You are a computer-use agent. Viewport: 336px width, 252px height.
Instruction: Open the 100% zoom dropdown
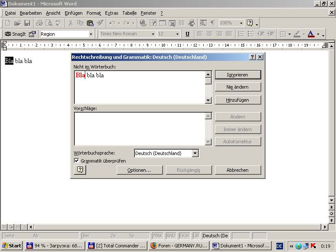(241, 23)
